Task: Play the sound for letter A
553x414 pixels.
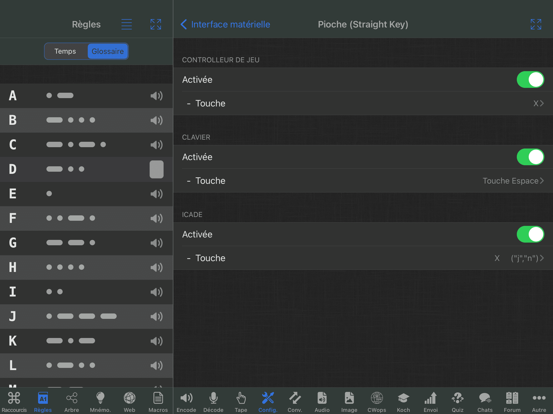Action: (157, 96)
